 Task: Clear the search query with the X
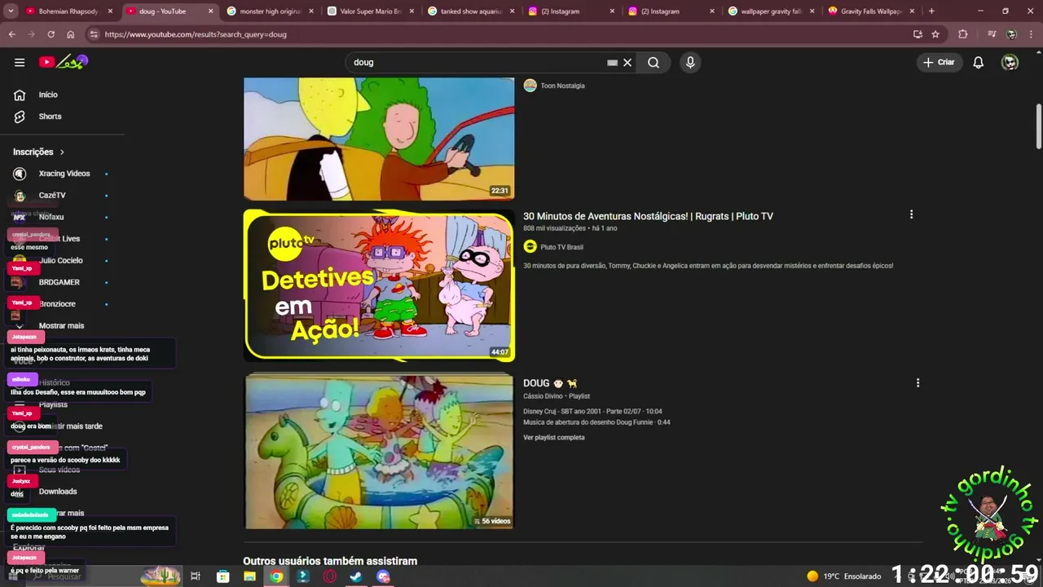coord(627,62)
